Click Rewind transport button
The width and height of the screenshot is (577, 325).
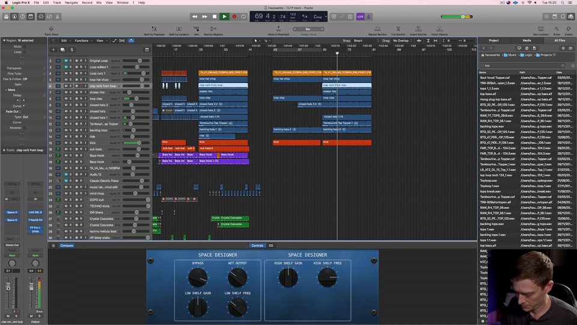click(195, 17)
